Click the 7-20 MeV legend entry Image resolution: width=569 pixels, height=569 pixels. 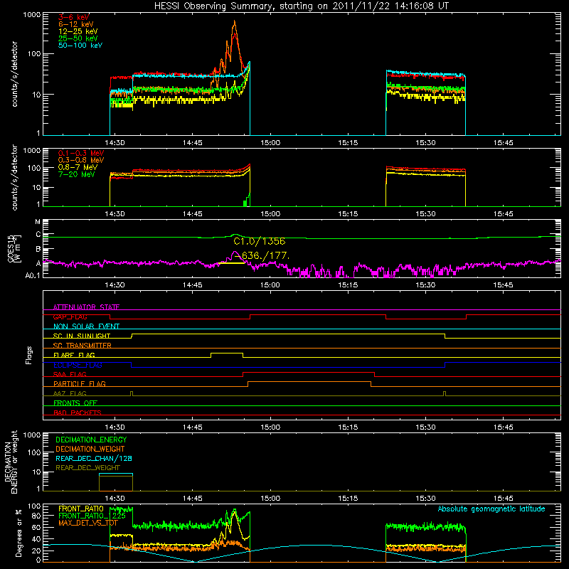click(x=77, y=174)
